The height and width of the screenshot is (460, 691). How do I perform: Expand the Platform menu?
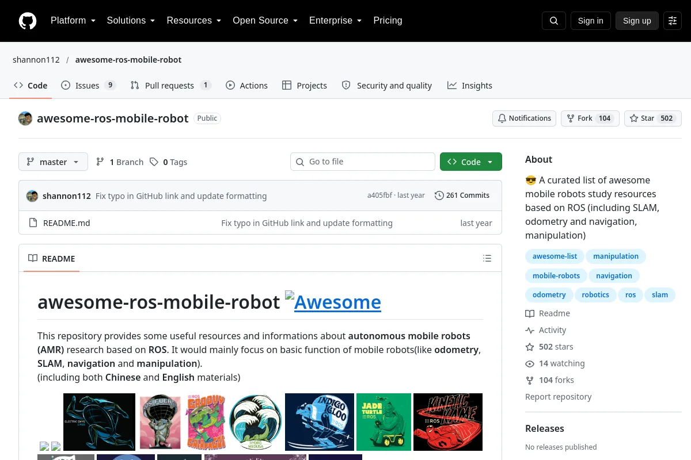[73, 21]
